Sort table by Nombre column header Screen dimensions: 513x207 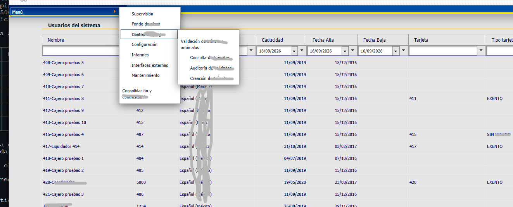[56, 40]
